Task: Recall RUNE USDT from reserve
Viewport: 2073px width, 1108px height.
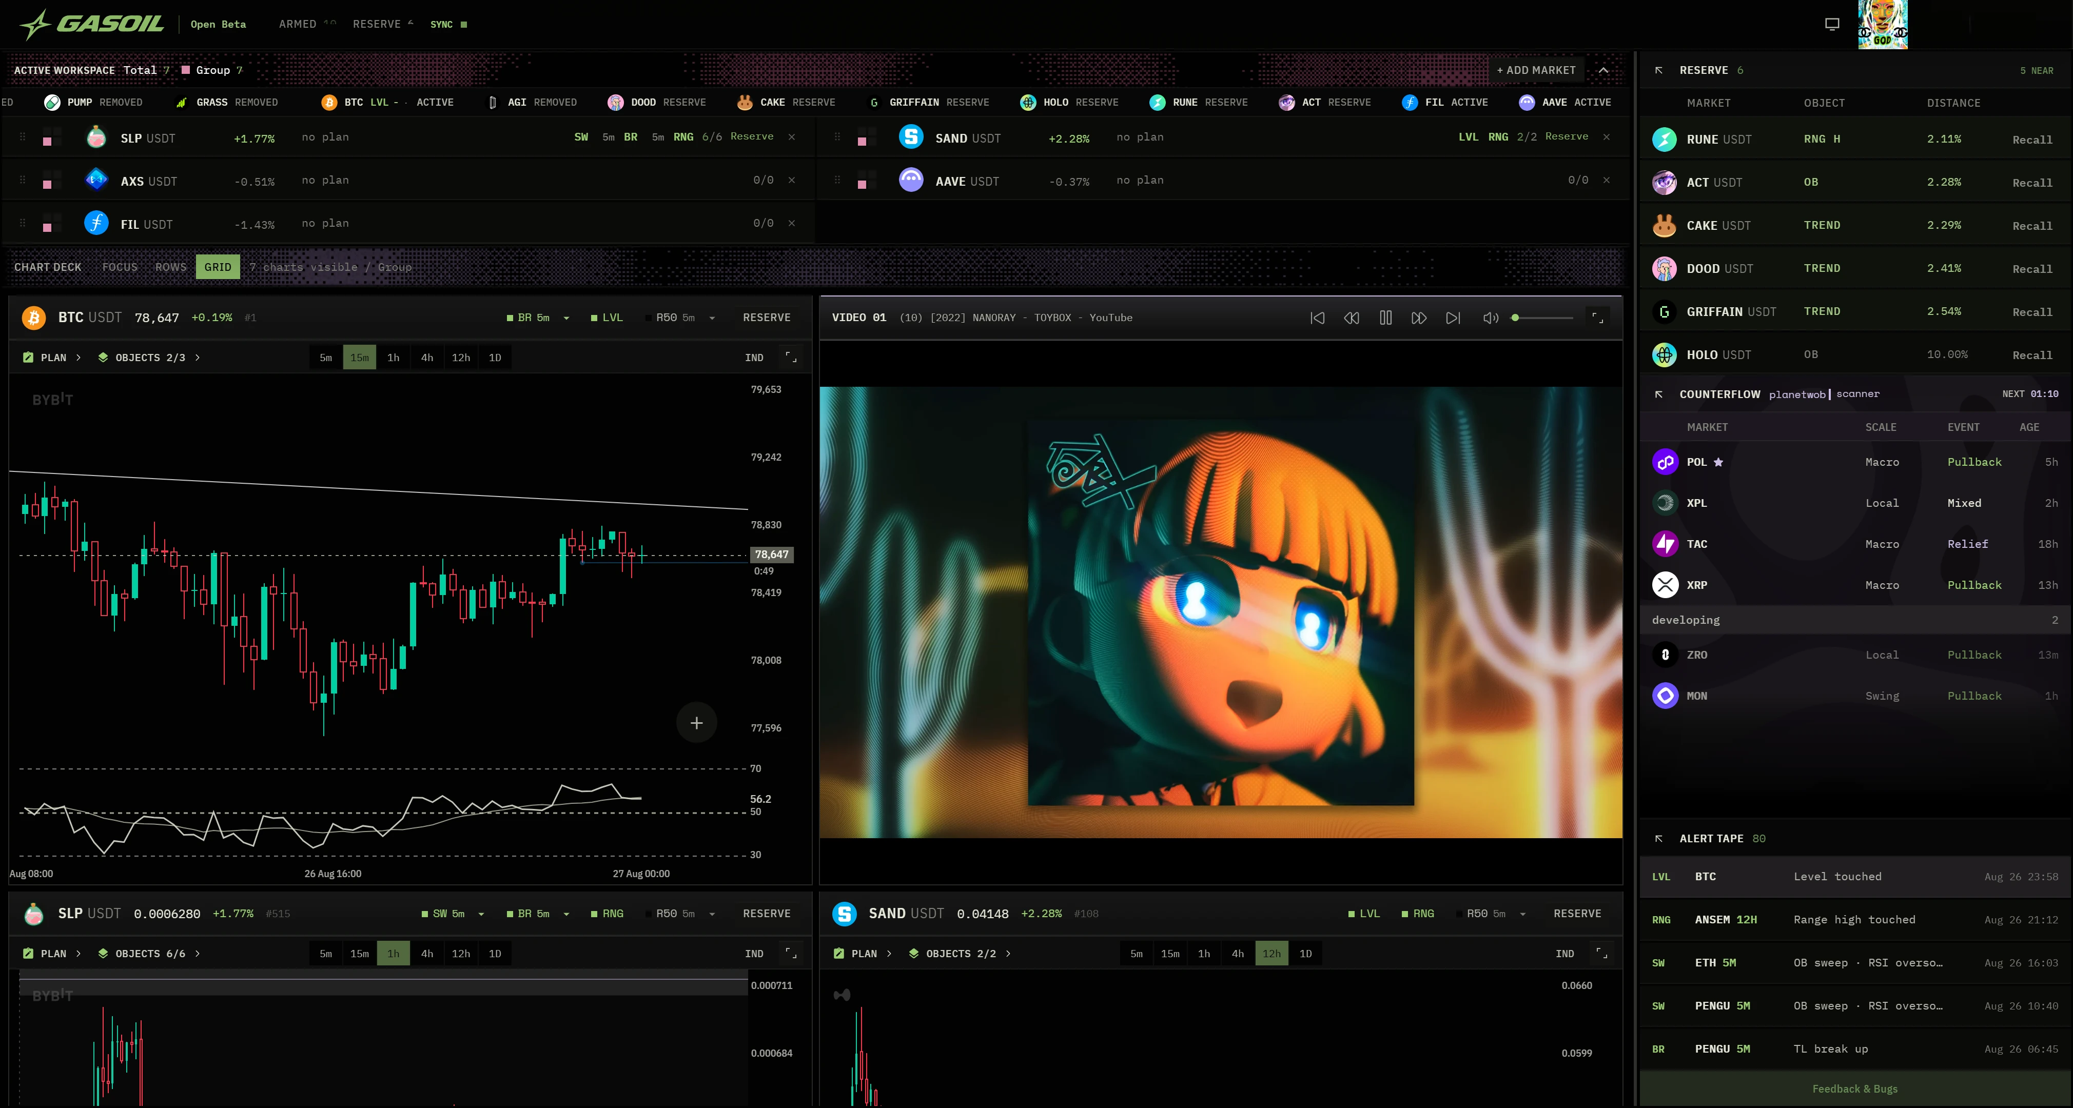Action: tap(2032, 140)
